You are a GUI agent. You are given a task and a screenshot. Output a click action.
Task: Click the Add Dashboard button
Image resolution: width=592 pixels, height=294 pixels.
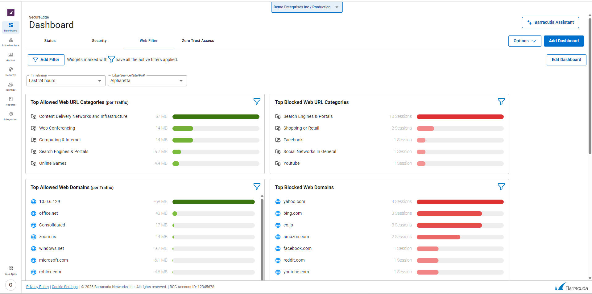[564, 41]
